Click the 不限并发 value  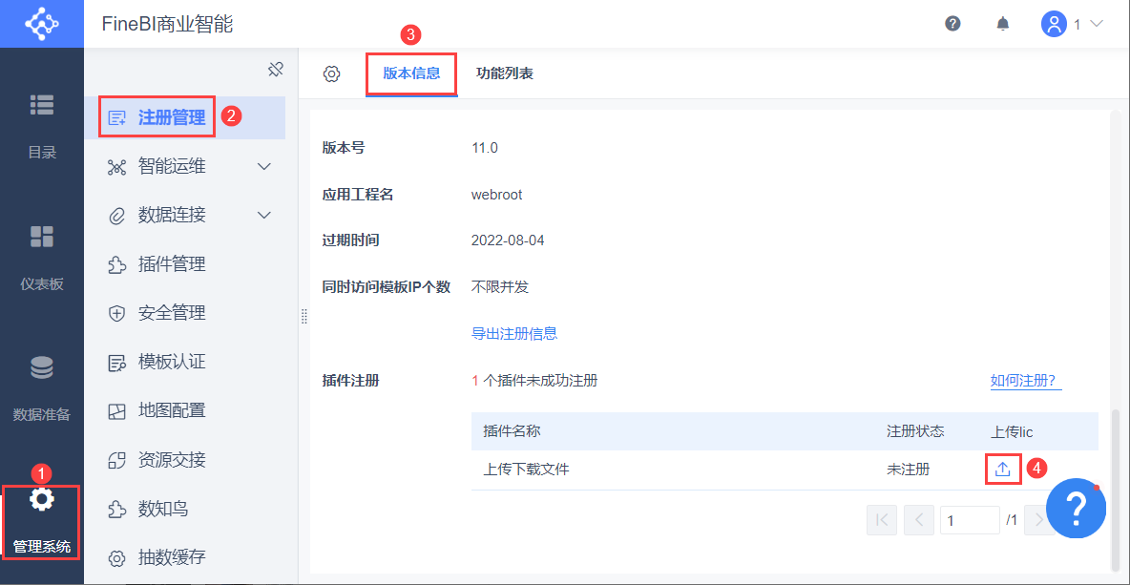500,286
